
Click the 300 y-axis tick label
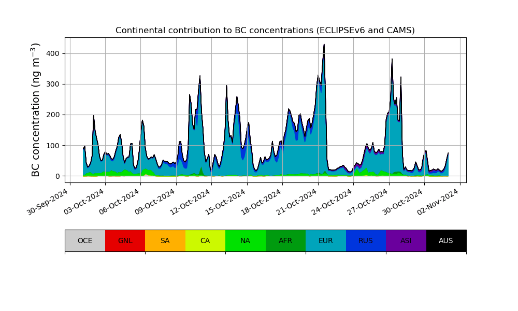click(53, 84)
